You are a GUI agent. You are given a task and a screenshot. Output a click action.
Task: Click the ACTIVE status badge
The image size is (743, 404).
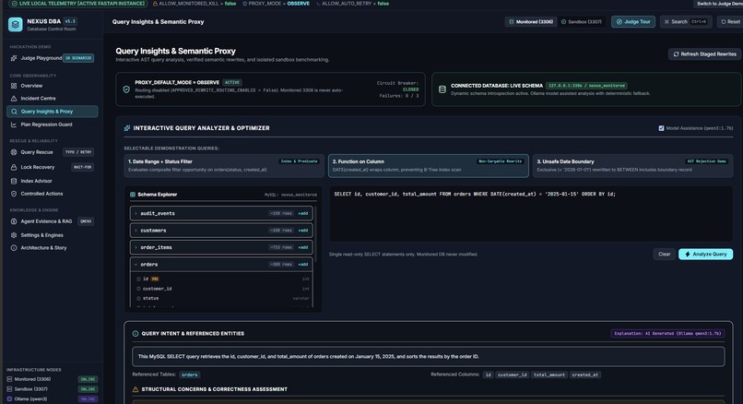tap(232, 82)
